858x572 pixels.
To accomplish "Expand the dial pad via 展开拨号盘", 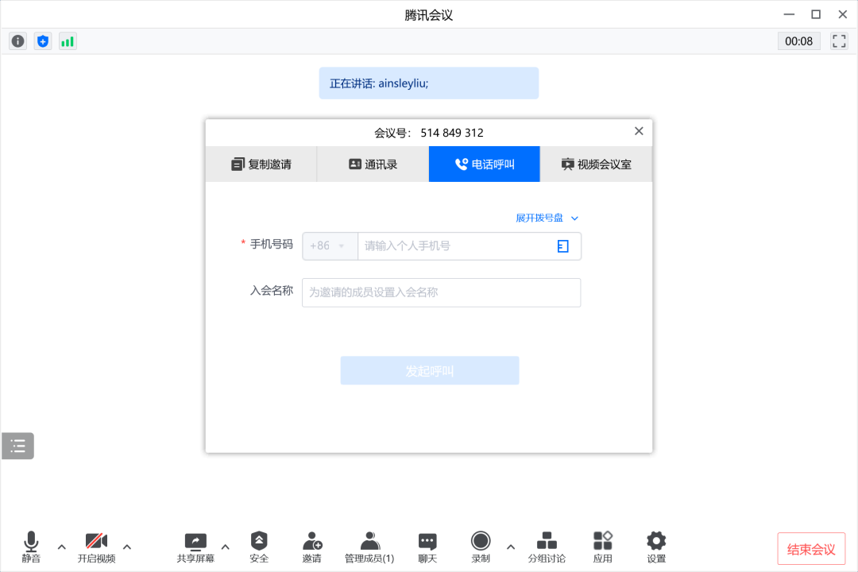I will [547, 218].
